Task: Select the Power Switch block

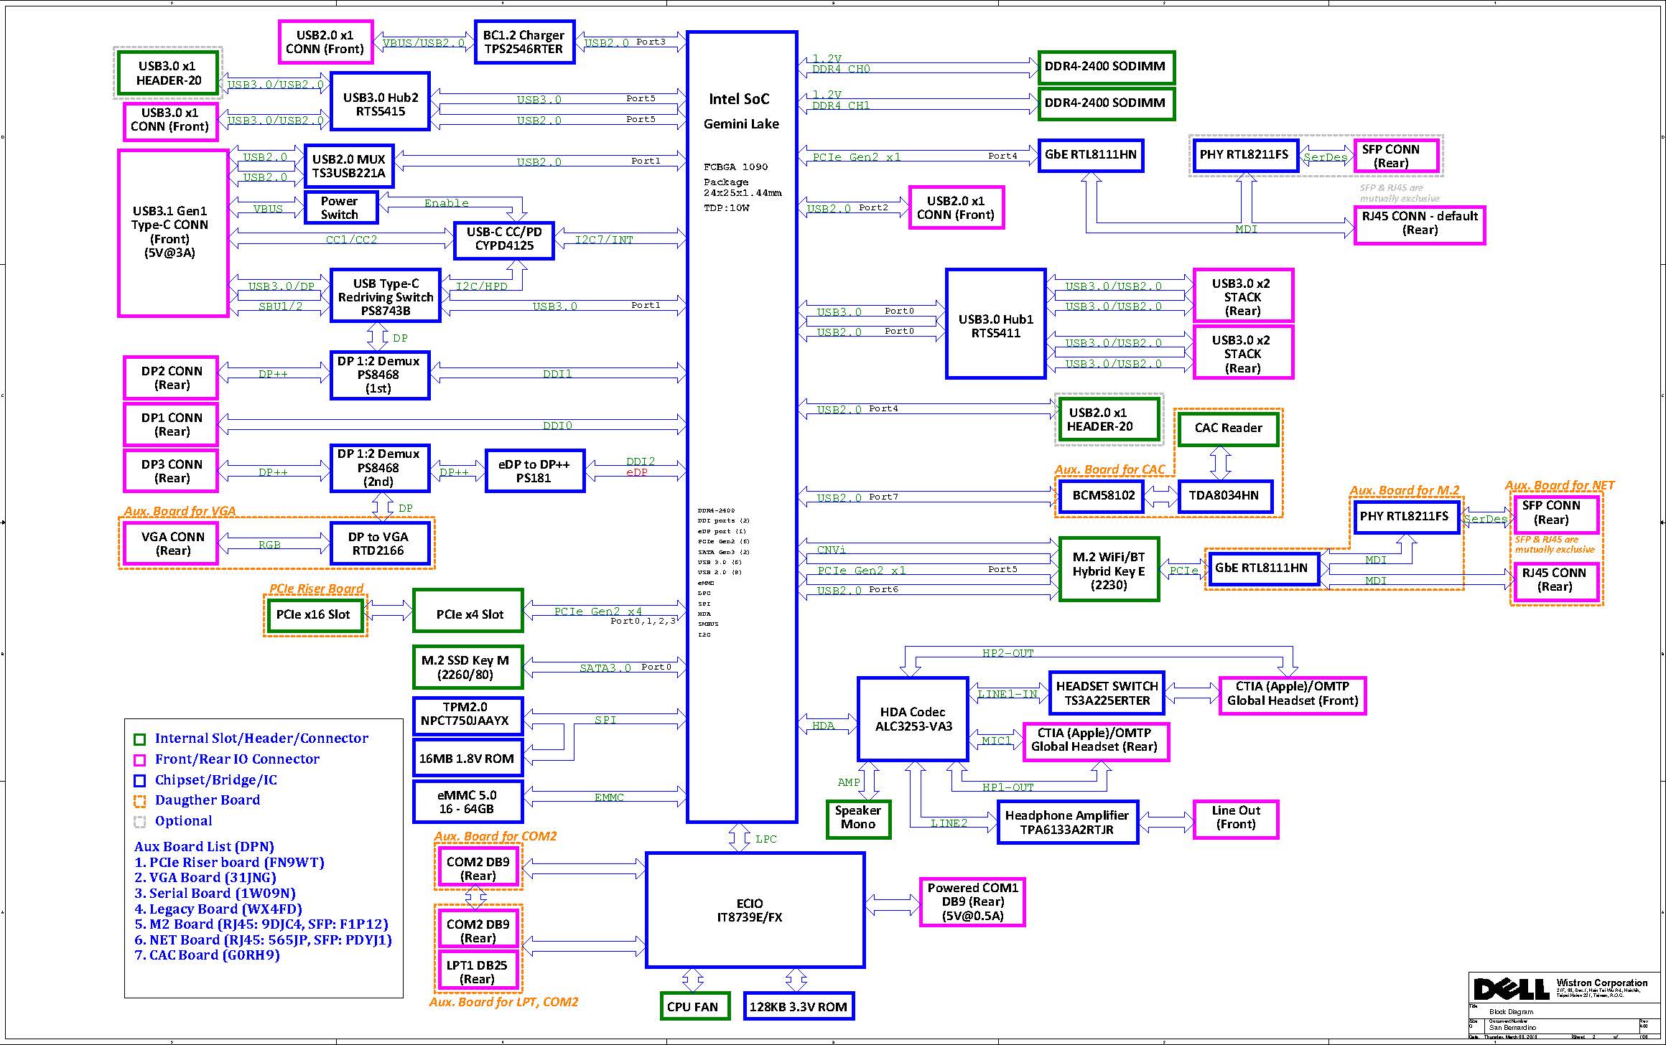Action: [340, 207]
